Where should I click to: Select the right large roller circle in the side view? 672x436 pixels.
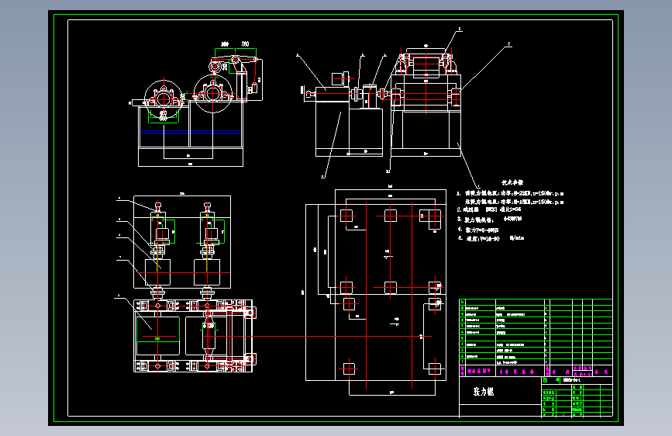tap(213, 94)
